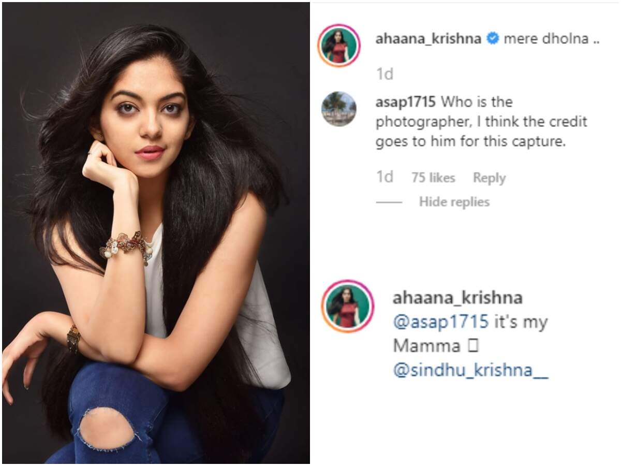The height and width of the screenshot is (466, 621).
Task: Open the ahaana_krishna username beside the caption
Action: click(428, 39)
